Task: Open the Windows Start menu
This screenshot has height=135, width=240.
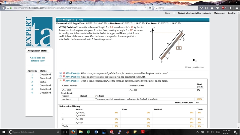Action: [x=4, y=132]
